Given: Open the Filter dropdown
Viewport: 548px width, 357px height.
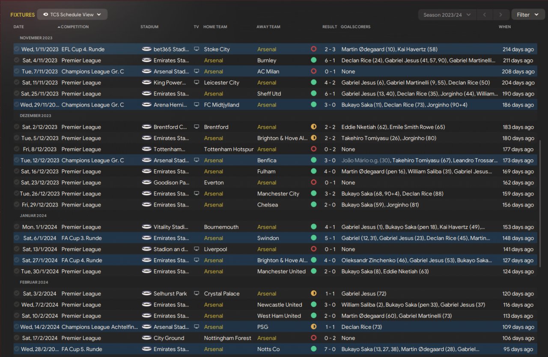Looking at the screenshot, I should [528, 15].
